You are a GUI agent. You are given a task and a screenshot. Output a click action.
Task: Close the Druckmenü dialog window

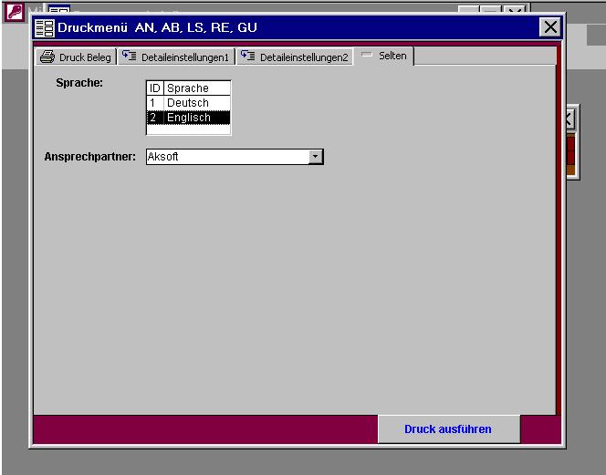[550, 27]
